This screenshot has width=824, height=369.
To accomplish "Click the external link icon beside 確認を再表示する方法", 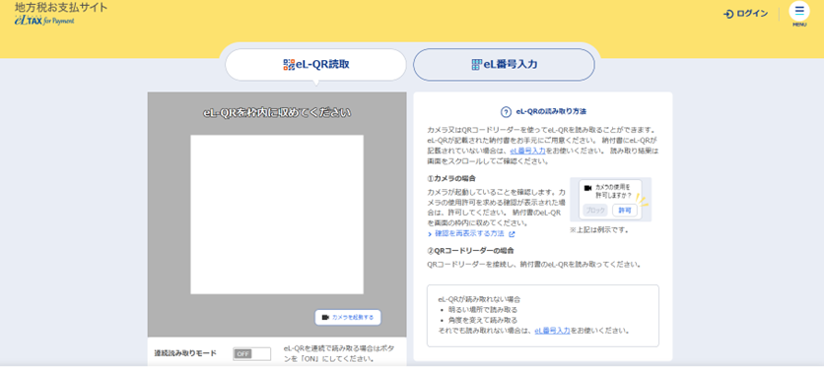I will pos(512,233).
